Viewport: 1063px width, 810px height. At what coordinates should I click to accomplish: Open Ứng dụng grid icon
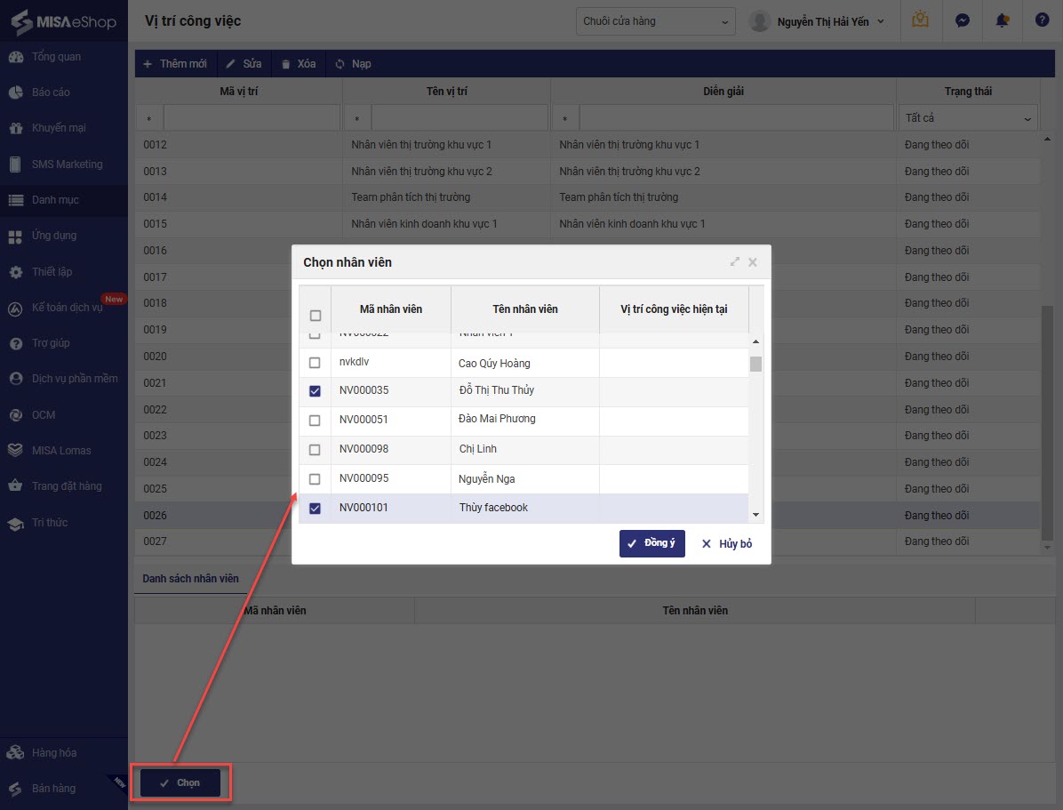coord(16,237)
